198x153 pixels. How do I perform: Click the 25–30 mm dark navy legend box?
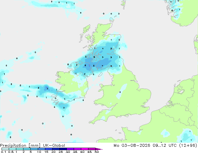pos(63,149)
